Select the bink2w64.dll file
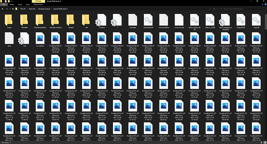The width and height of the screenshot is (267, 144). [148, 21]
